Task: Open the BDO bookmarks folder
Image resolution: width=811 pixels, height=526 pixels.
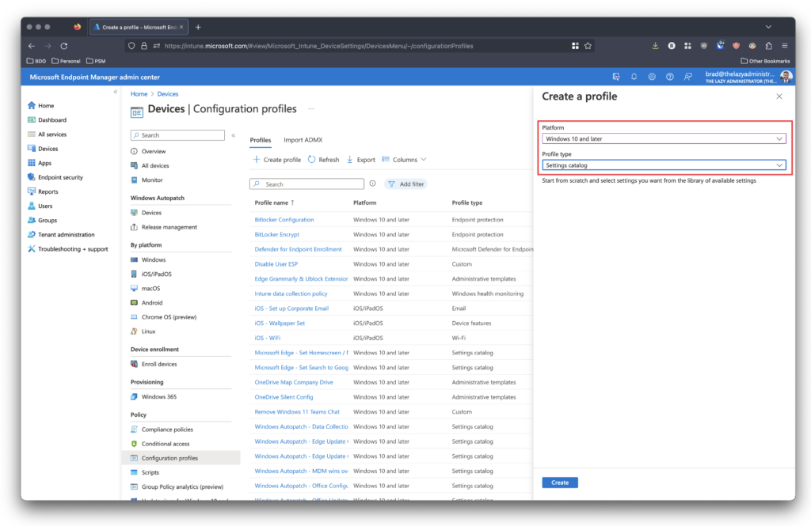Action: tap(36, 61)
